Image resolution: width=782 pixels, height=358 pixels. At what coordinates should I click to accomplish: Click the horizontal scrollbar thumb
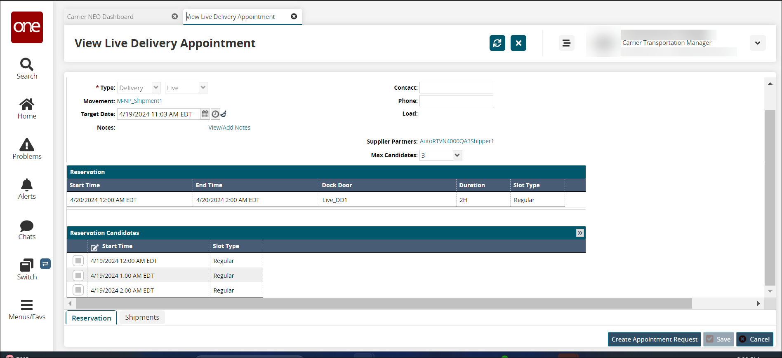pos(384,303)
